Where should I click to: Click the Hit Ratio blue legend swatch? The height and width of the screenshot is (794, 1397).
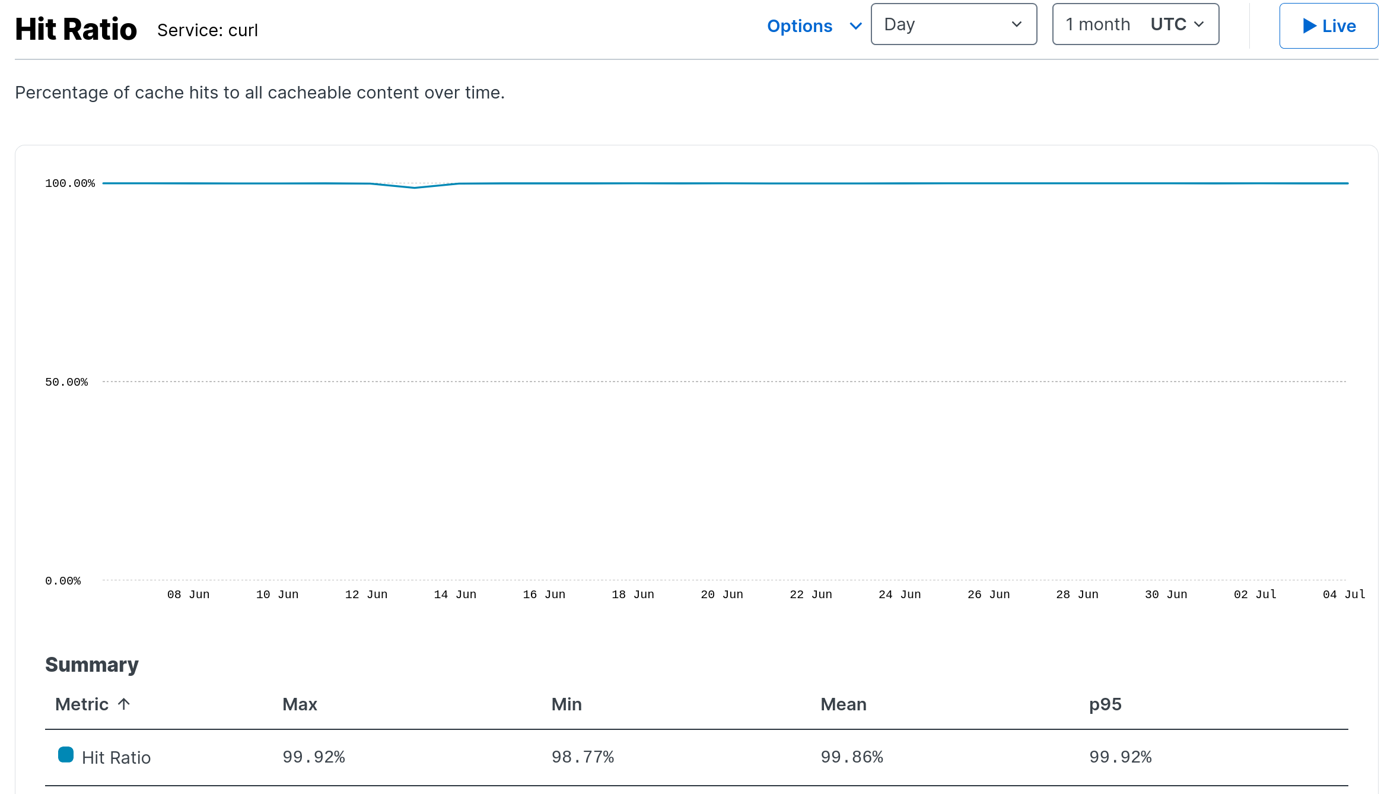click(66, 755)
